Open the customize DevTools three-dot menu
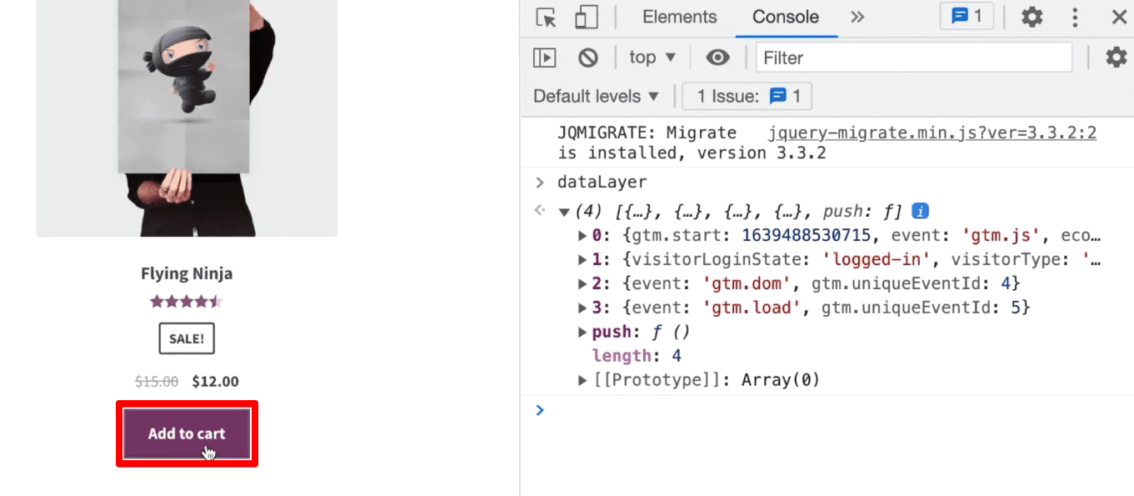 pyautogui.click(x=1075, y=17)
